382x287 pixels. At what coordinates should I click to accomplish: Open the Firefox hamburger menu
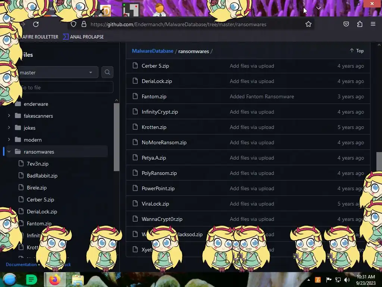coord(373,24)
